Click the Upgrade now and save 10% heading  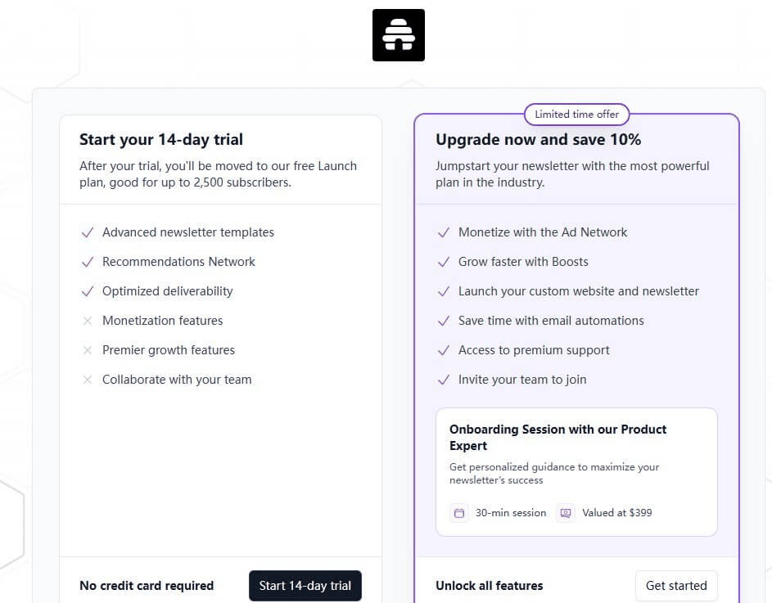point(538,140)
